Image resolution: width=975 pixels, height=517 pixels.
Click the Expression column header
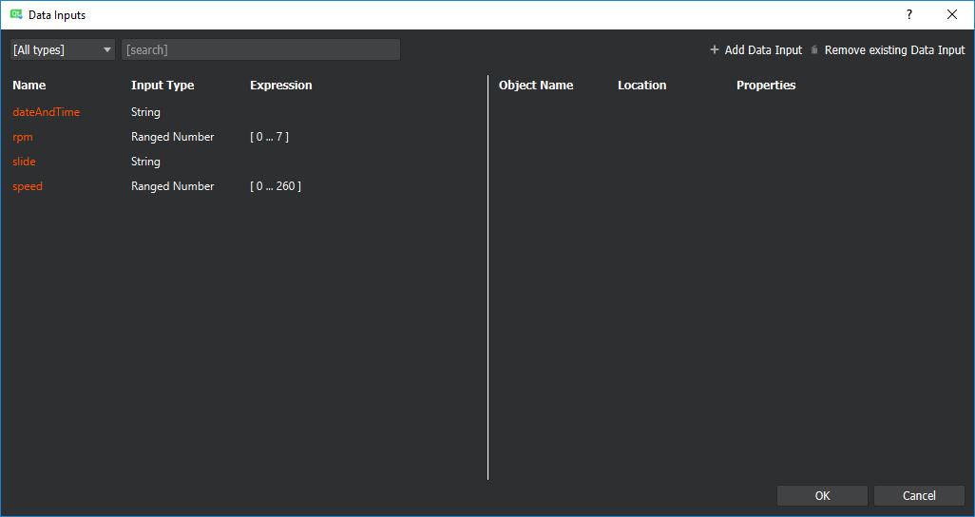(280, 86)
